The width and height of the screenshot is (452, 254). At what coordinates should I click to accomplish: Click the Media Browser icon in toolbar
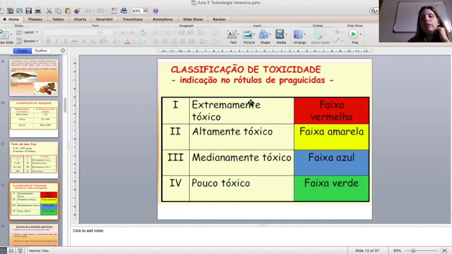click(124, 11)
